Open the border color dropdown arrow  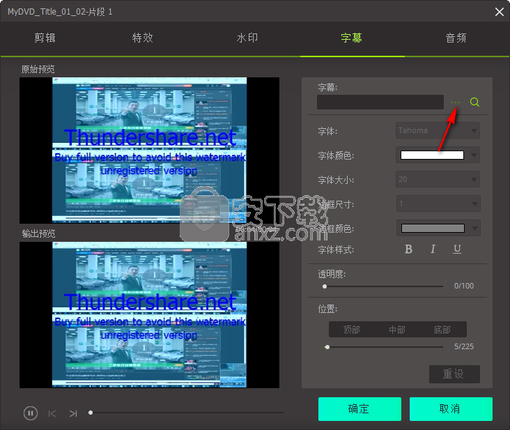[x=474, y=229]
